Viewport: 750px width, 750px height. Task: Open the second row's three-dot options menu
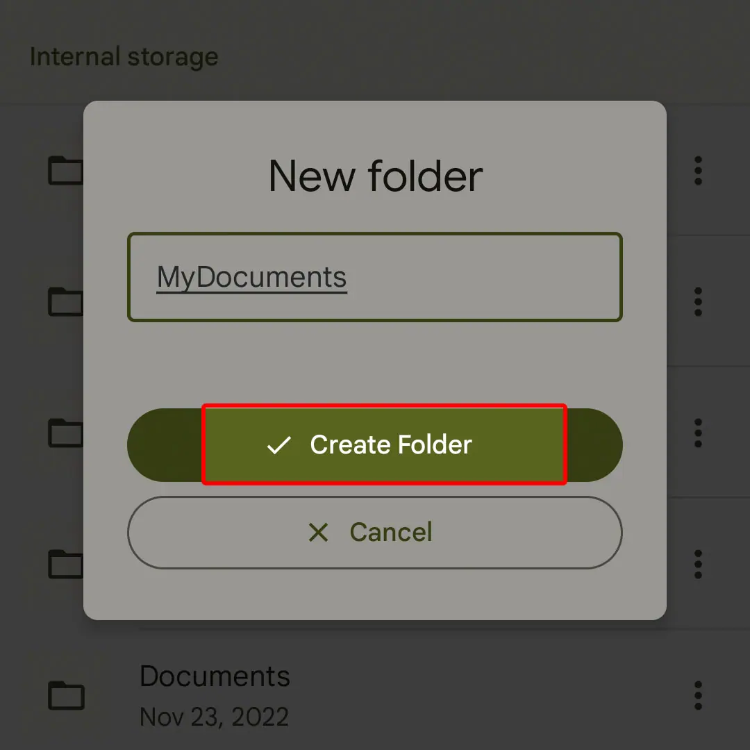click(698, 302)
